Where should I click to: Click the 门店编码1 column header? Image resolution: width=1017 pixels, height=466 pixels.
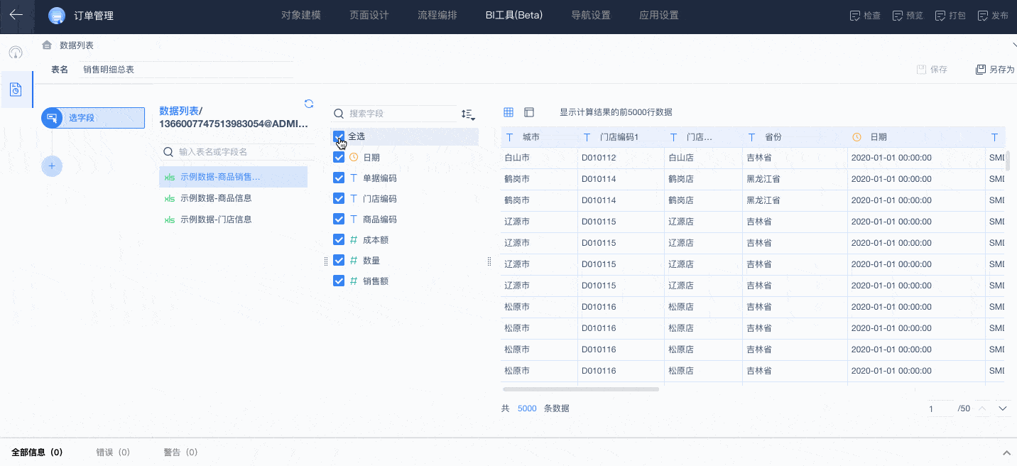(621, 137)
